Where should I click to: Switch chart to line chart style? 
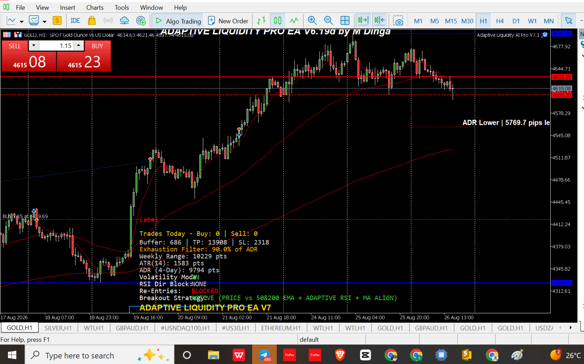pyautogui.click(x=294, y=21)
